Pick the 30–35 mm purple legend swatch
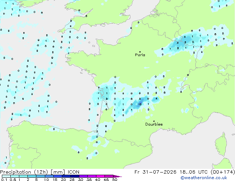 [x=83, y=176]
